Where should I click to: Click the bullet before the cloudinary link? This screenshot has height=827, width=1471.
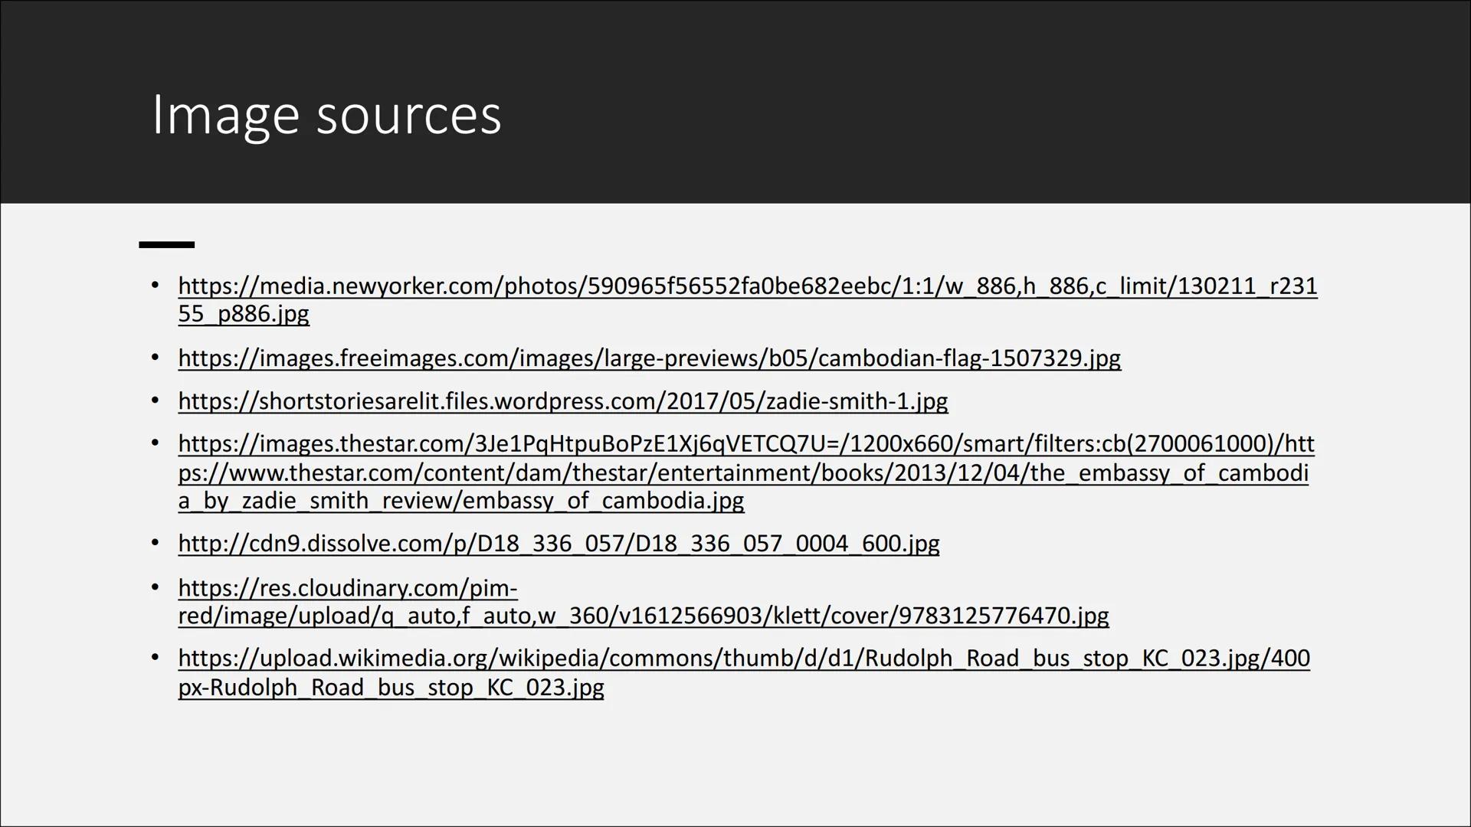156,588
